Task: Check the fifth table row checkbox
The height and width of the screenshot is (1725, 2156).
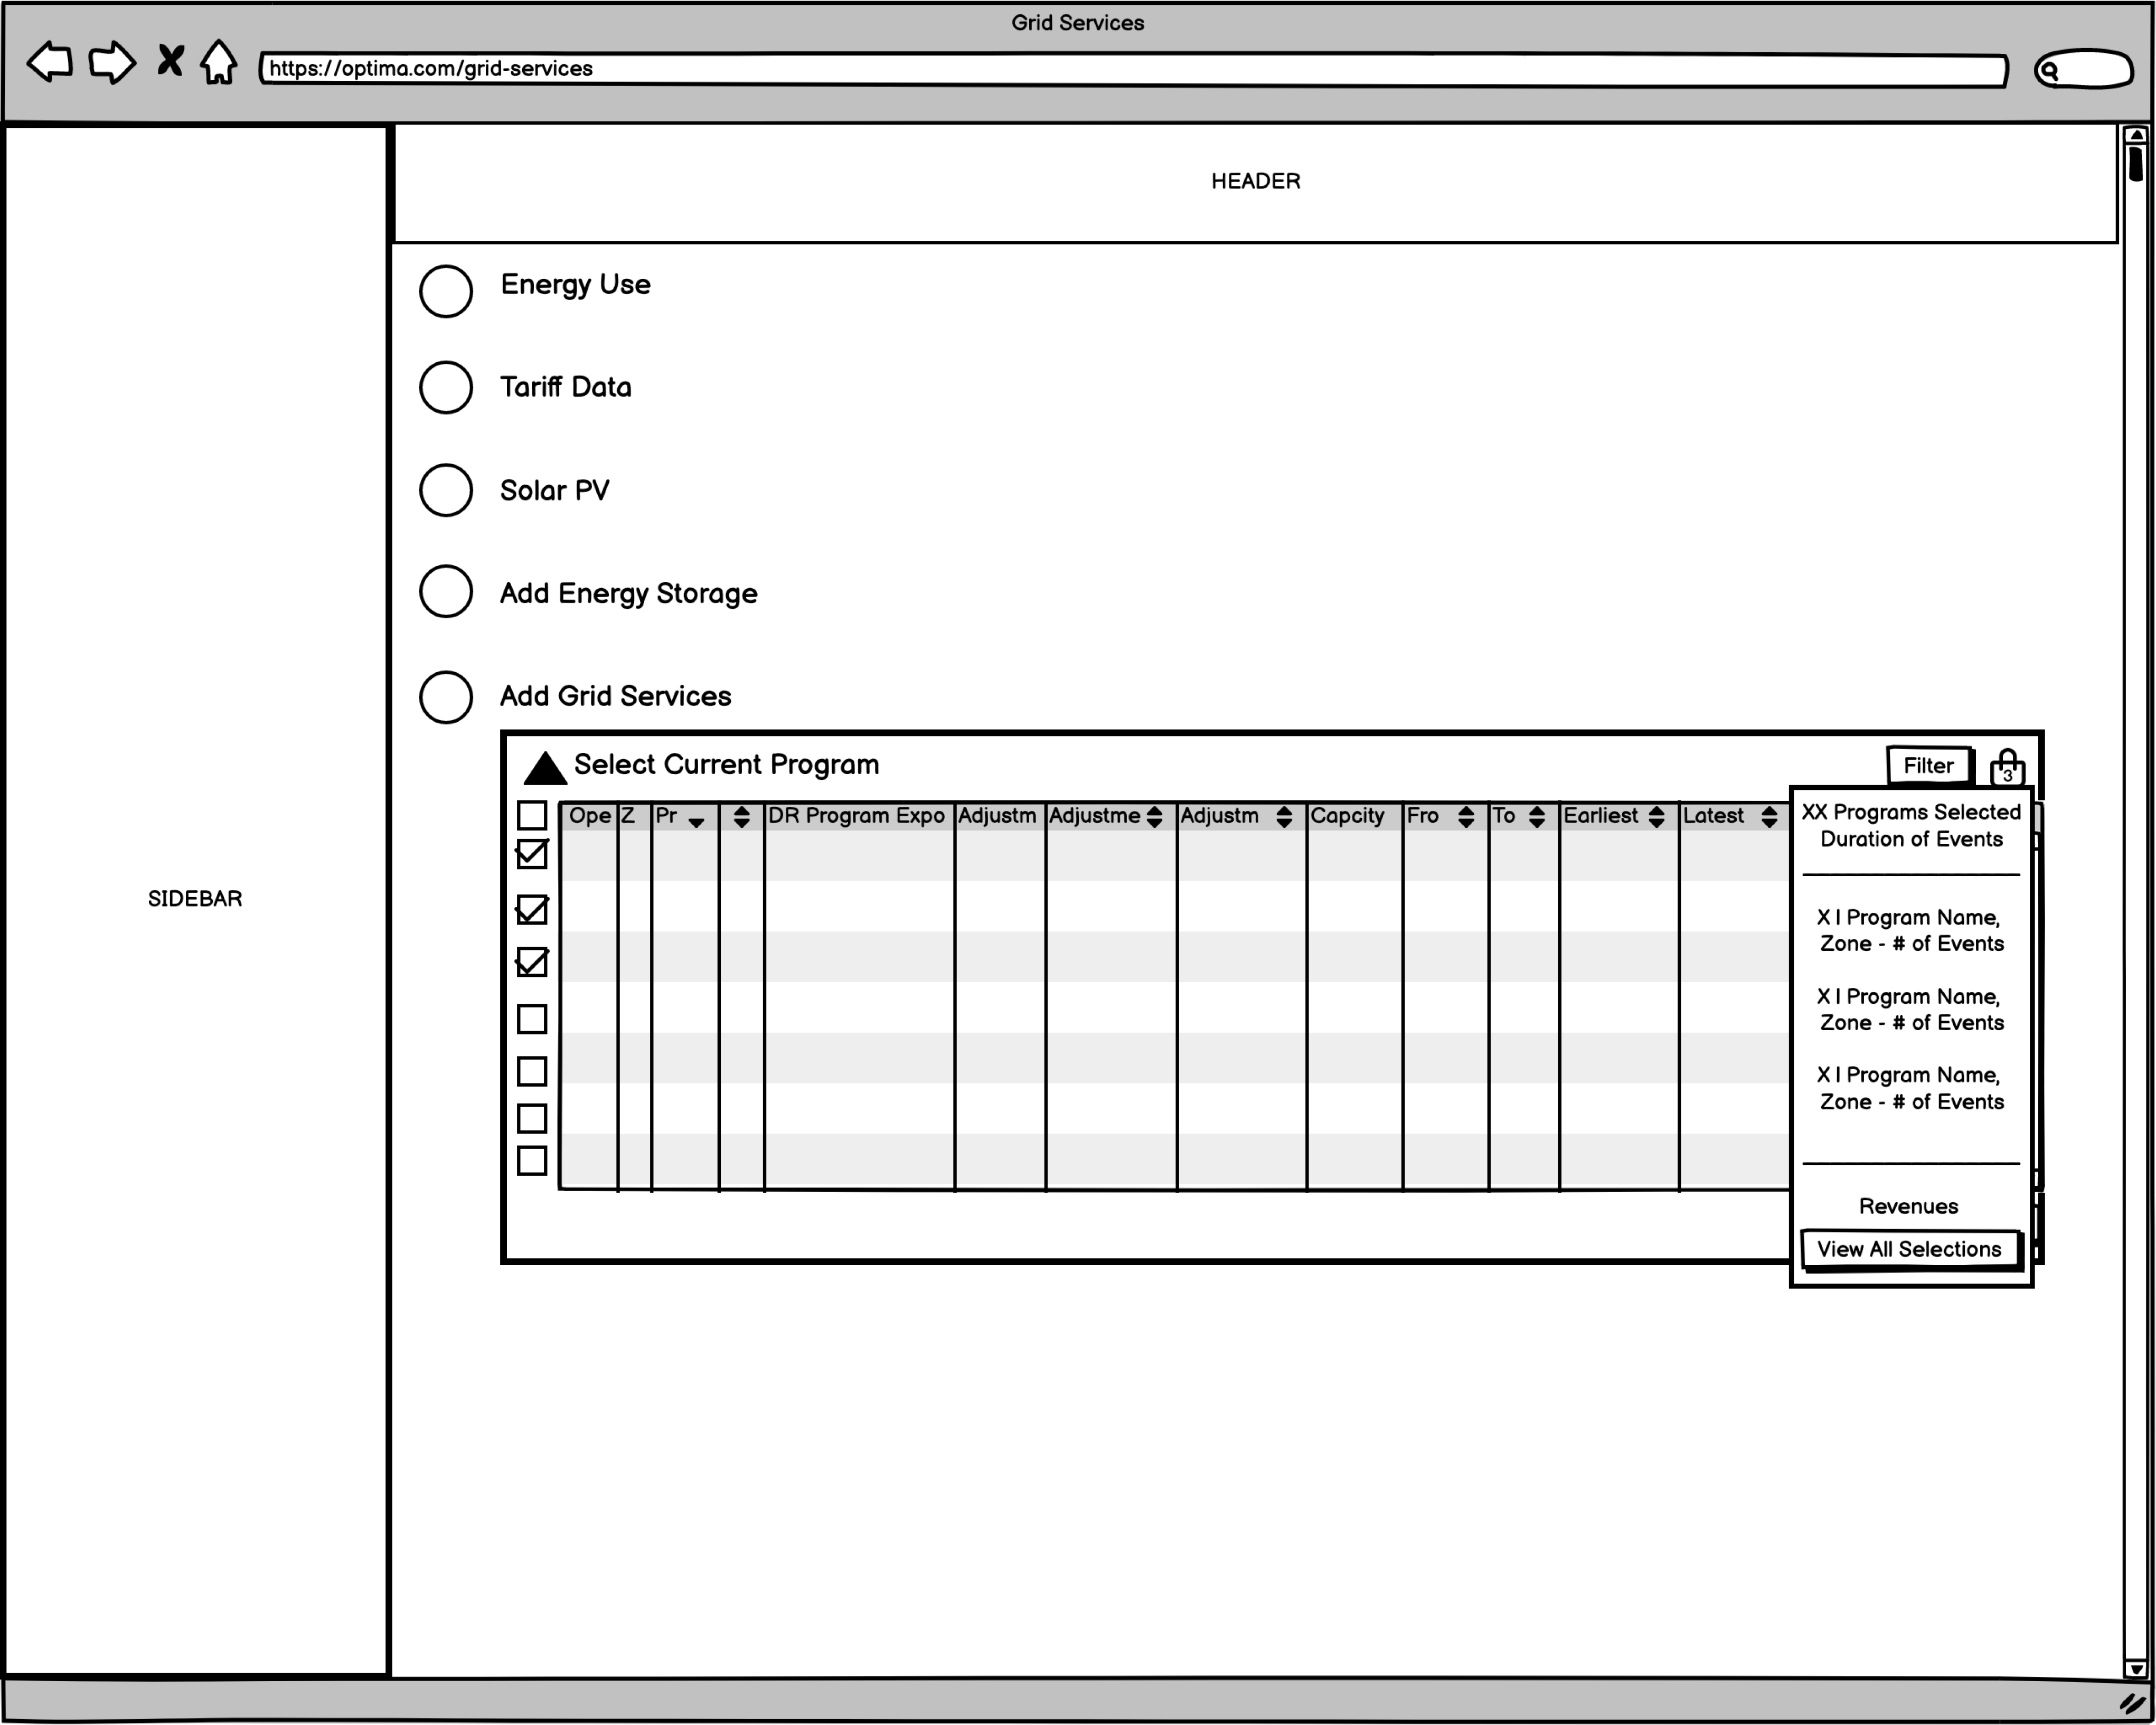Action: tap(532, 1071)
